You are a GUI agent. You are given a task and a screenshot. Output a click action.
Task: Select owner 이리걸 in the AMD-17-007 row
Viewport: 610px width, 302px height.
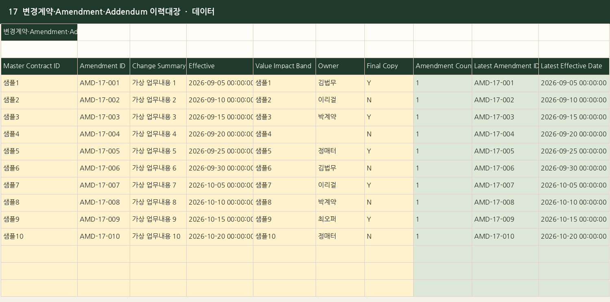pos(340,186)
